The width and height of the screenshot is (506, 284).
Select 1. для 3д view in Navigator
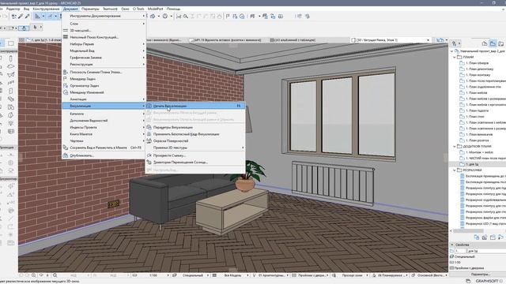coord(472,165)
